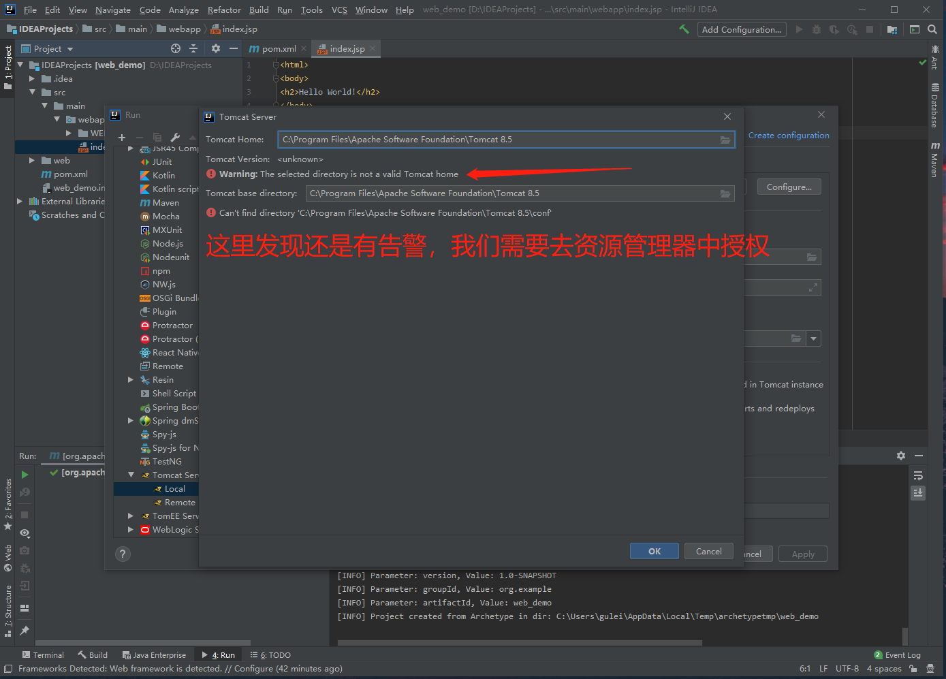
Task: Open Run panel settings gear
Action: 901,456
